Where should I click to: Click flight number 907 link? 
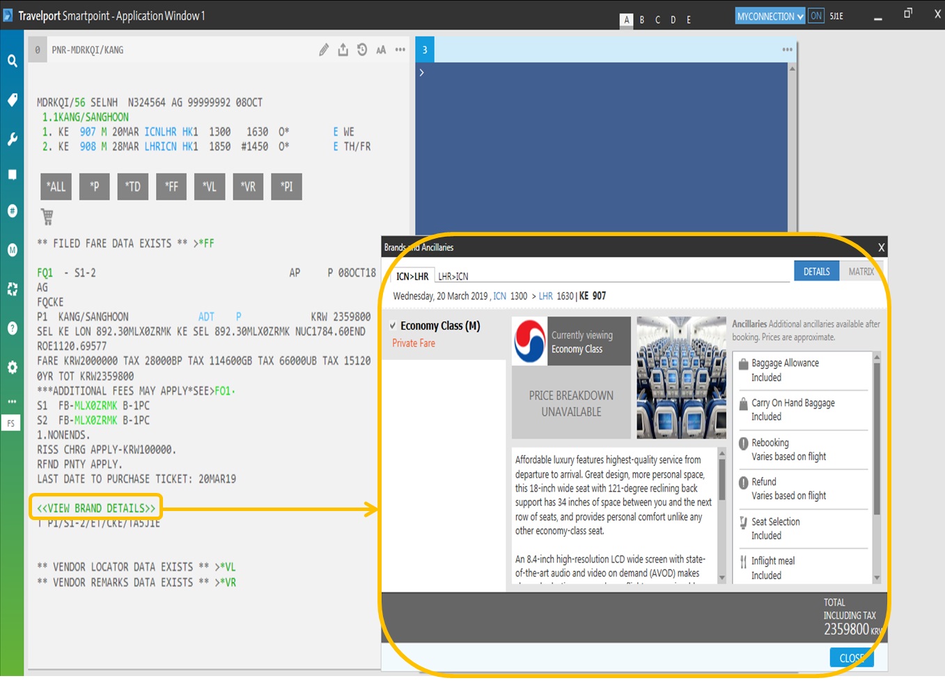[88, 132]
